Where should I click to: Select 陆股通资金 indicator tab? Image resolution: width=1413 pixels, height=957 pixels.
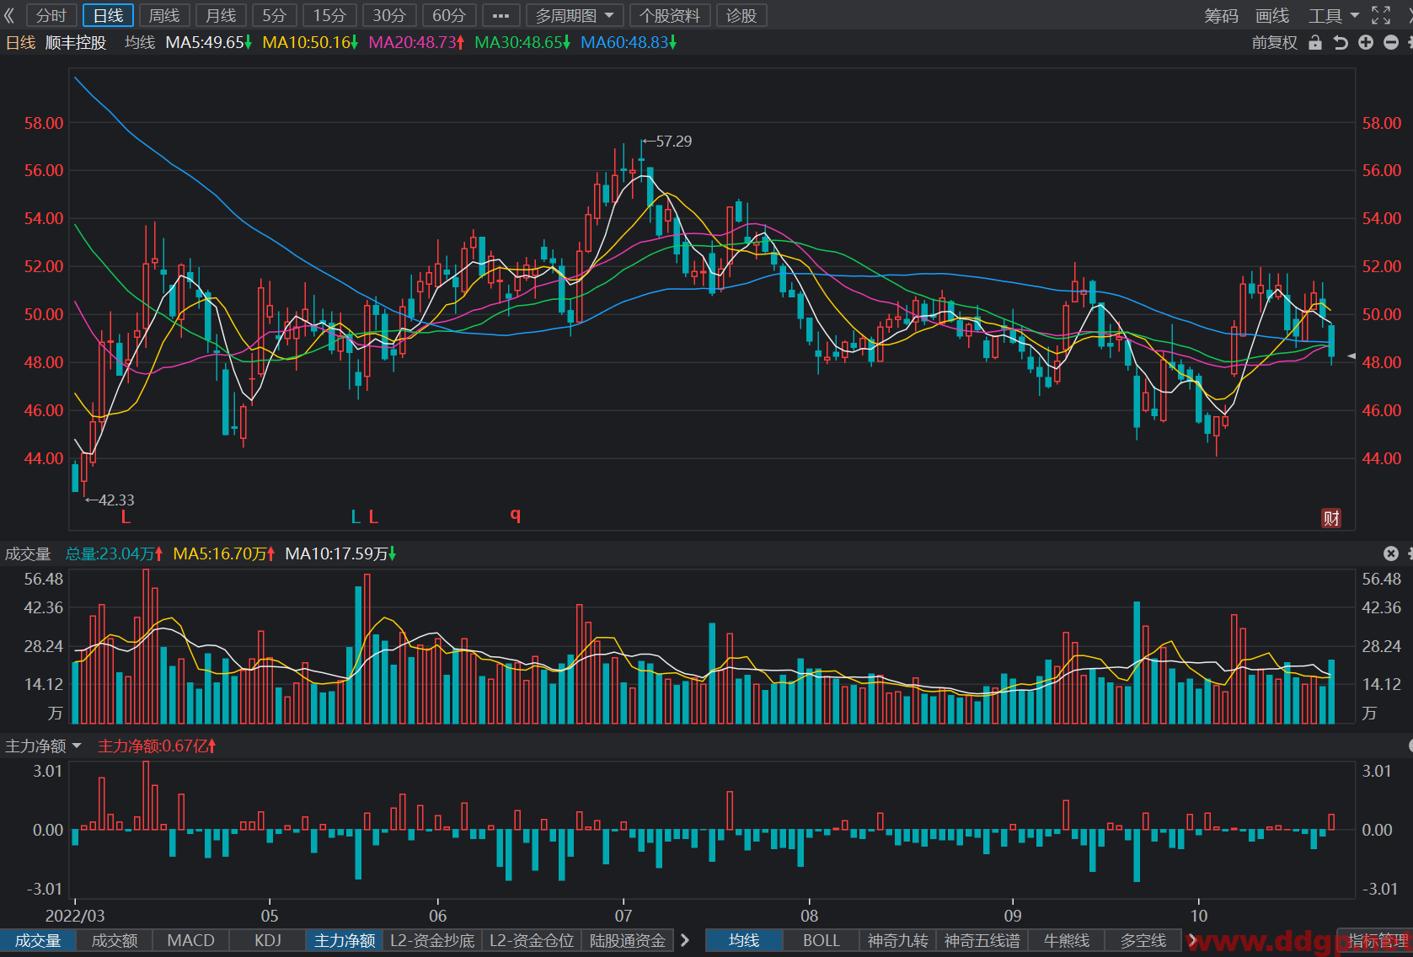pyautogui.click(x=628, y=940)
